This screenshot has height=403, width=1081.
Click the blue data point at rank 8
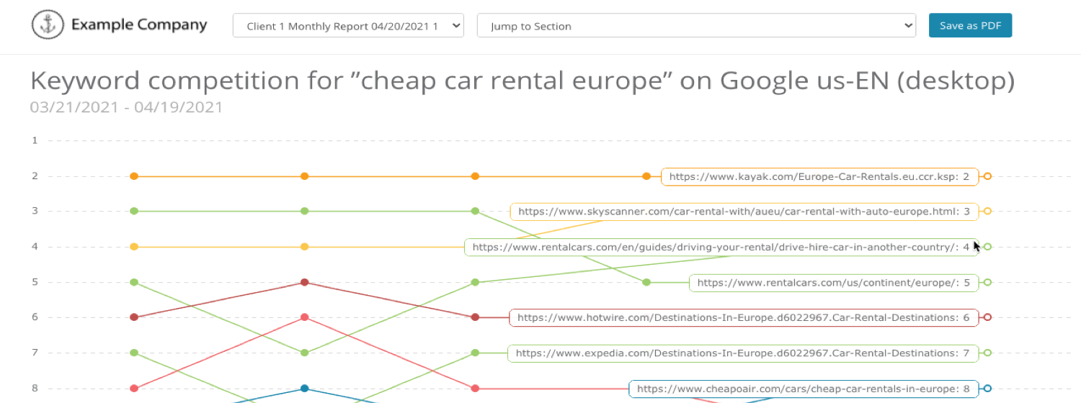point(305,389)
